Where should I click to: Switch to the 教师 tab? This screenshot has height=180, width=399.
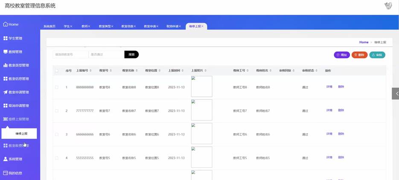tap(86, 26)
